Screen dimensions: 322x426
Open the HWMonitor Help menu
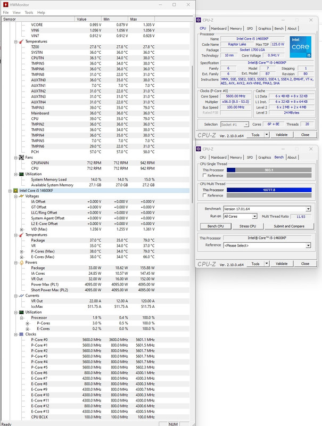[42, 12]
